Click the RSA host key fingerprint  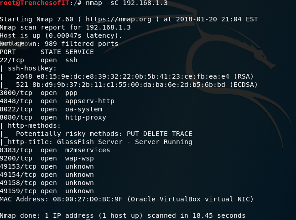click(x=133, y=77)
